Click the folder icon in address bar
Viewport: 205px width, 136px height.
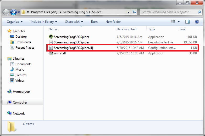(x=23, y=12)
